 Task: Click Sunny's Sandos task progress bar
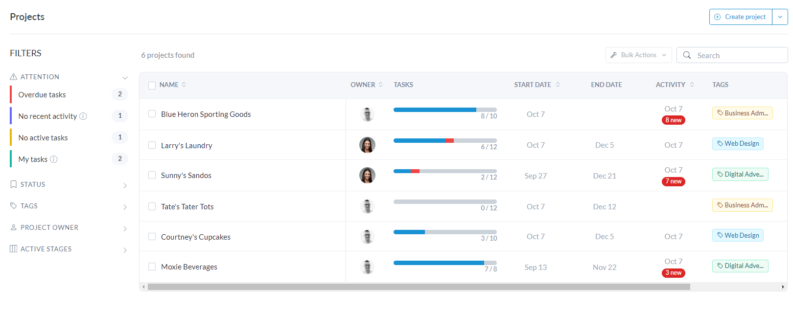point(444,171)
